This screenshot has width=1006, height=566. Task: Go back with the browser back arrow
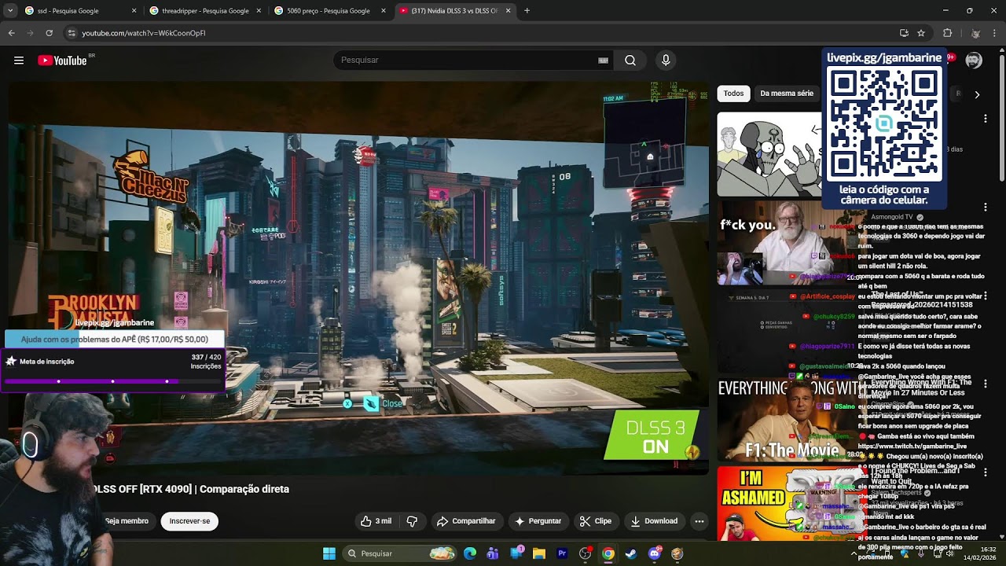[x=11, y=33]
